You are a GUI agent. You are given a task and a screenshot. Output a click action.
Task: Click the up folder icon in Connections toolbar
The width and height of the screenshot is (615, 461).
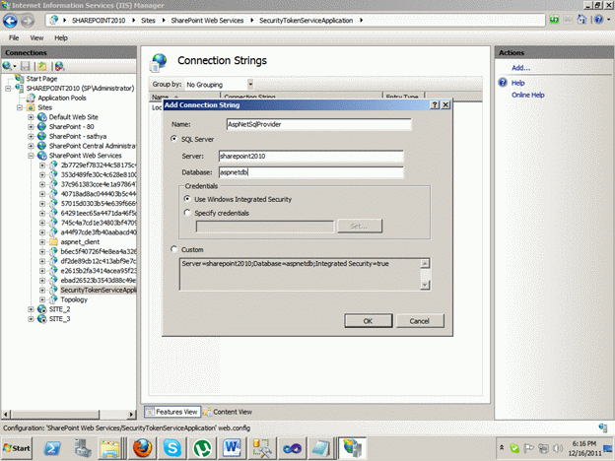[x=42, y=66]
